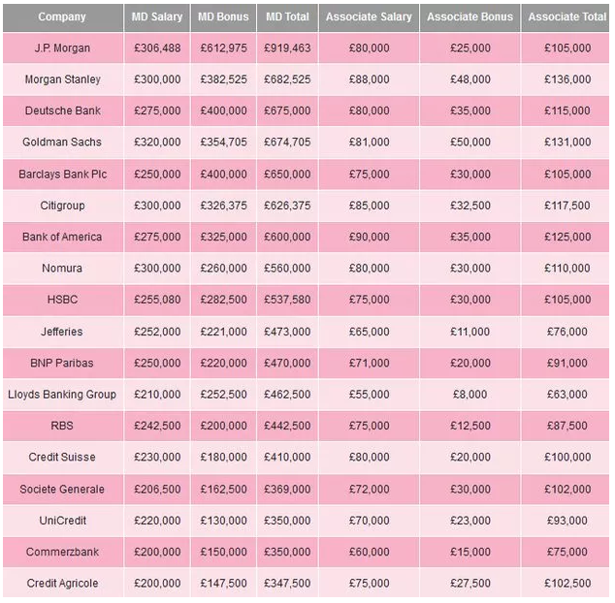Click the Lloyds Banking Group cell
Viewport: 615px width, 603px height.
pyautogui.click(x=62, y=395)
